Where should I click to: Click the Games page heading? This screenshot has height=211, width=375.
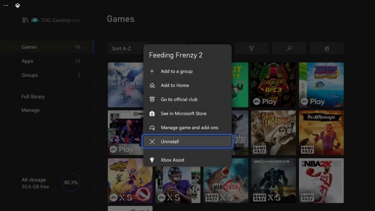click(x=120, y=19)
